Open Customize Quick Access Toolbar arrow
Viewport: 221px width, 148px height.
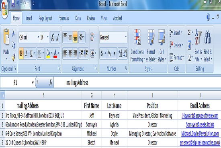click(x=33, y=3)
